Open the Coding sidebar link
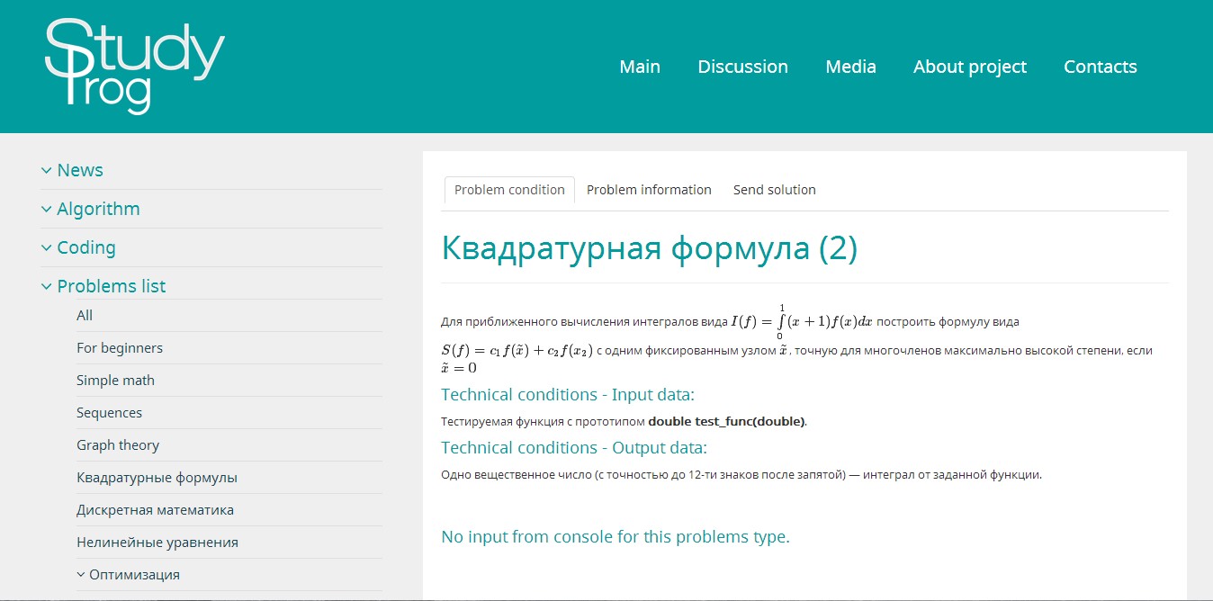1213x601 pixels. click(x=86, y=247)
